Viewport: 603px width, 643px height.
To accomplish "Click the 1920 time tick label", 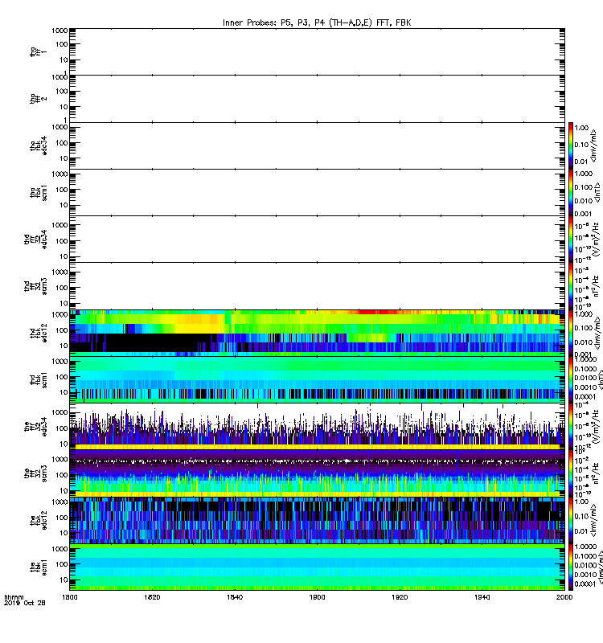I will (400, 597).
